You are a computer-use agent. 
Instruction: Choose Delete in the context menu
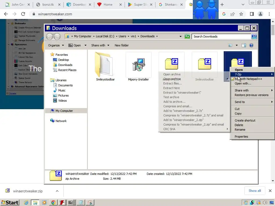252,125
